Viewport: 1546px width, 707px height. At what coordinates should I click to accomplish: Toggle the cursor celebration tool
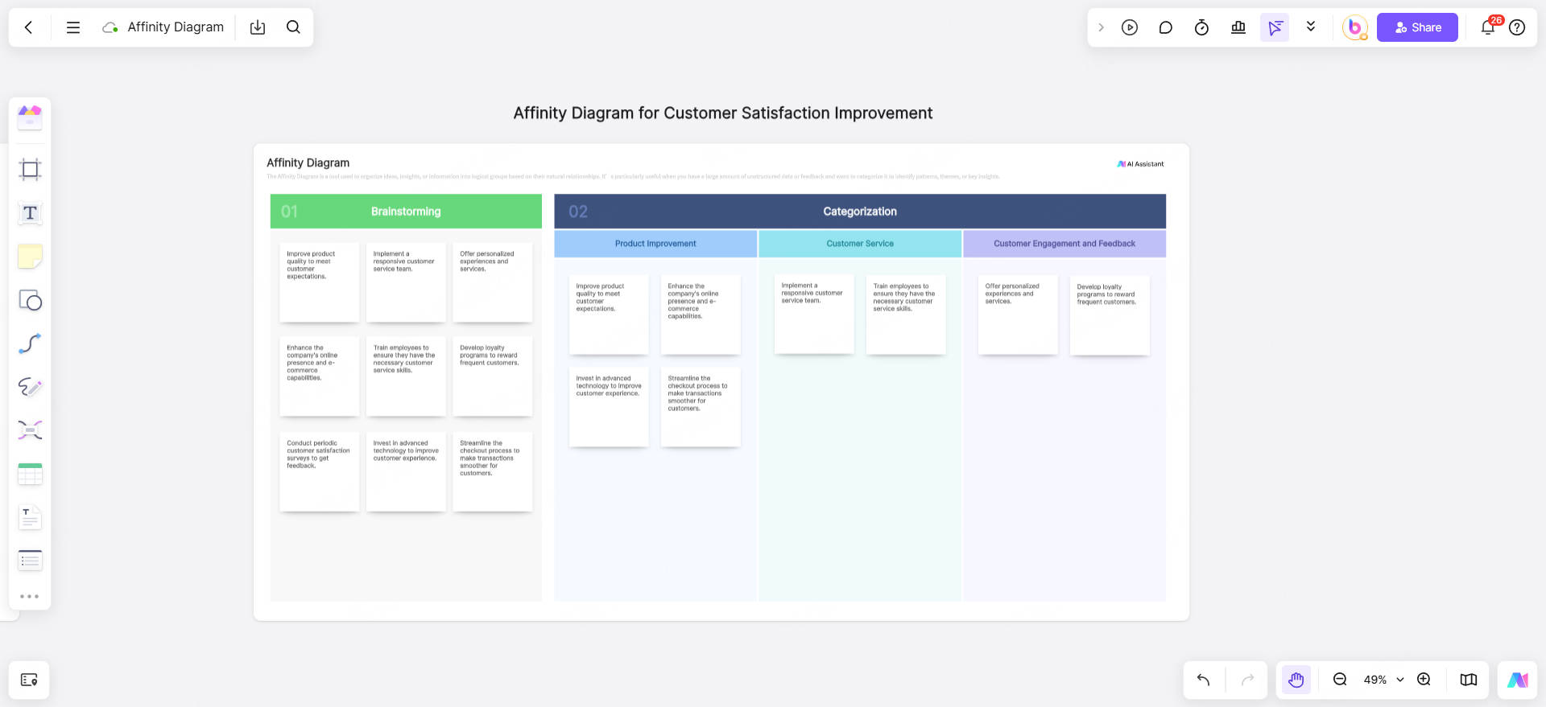point(1275,27)
